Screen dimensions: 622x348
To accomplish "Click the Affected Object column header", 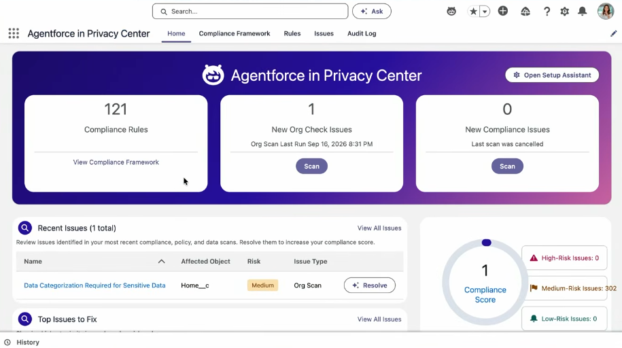I will click(205, 262).
